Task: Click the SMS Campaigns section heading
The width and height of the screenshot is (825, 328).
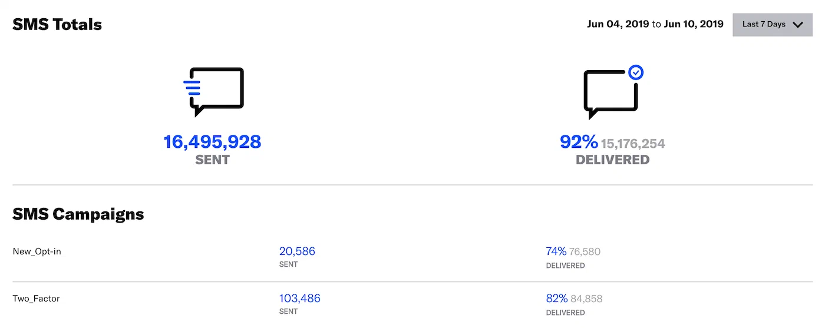Action: click(x=78, y=214)
